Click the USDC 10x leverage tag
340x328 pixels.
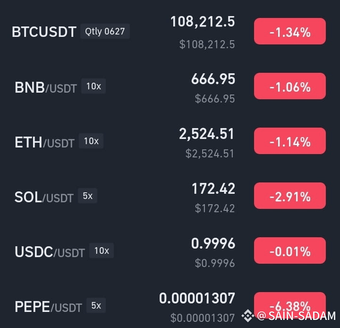point(102,250)
